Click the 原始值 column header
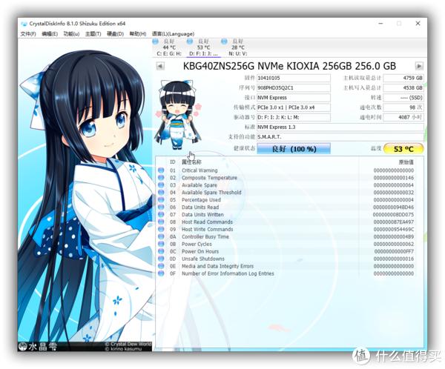This screenshot has height=369, width=445. [x=406, y=162]
